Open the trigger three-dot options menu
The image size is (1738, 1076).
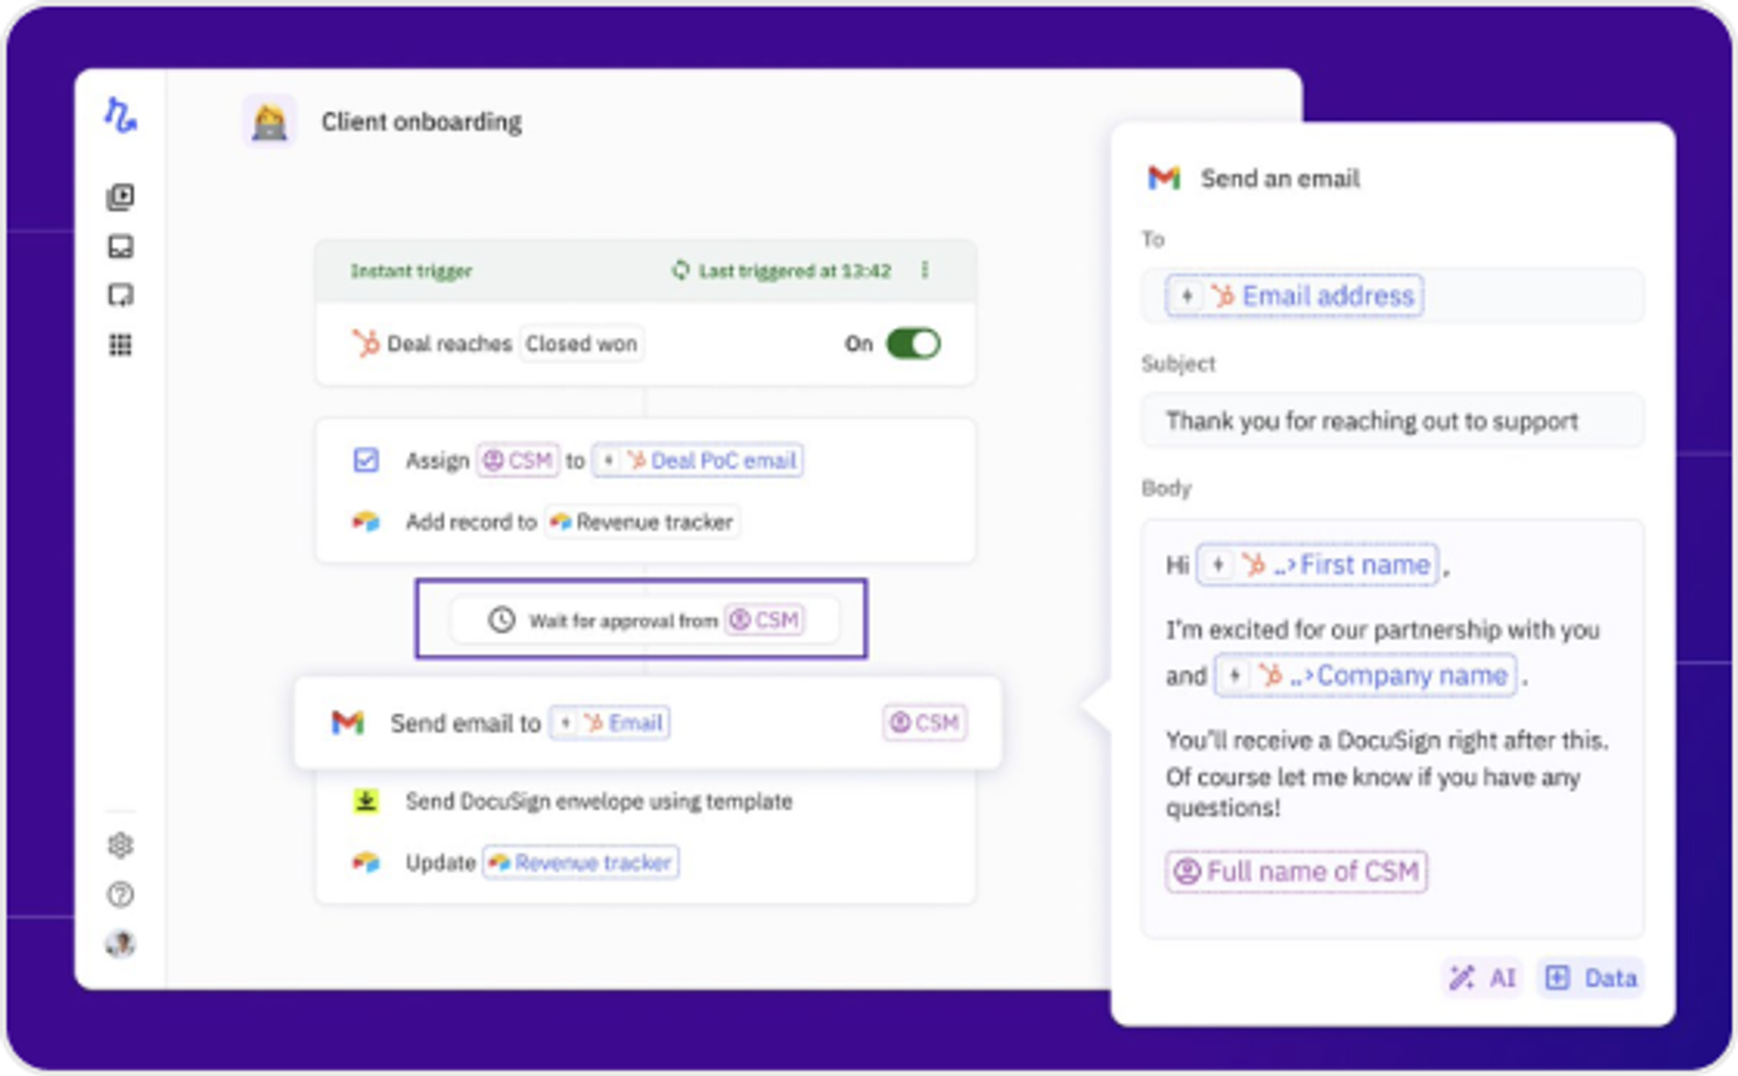[x=925, y=270]
